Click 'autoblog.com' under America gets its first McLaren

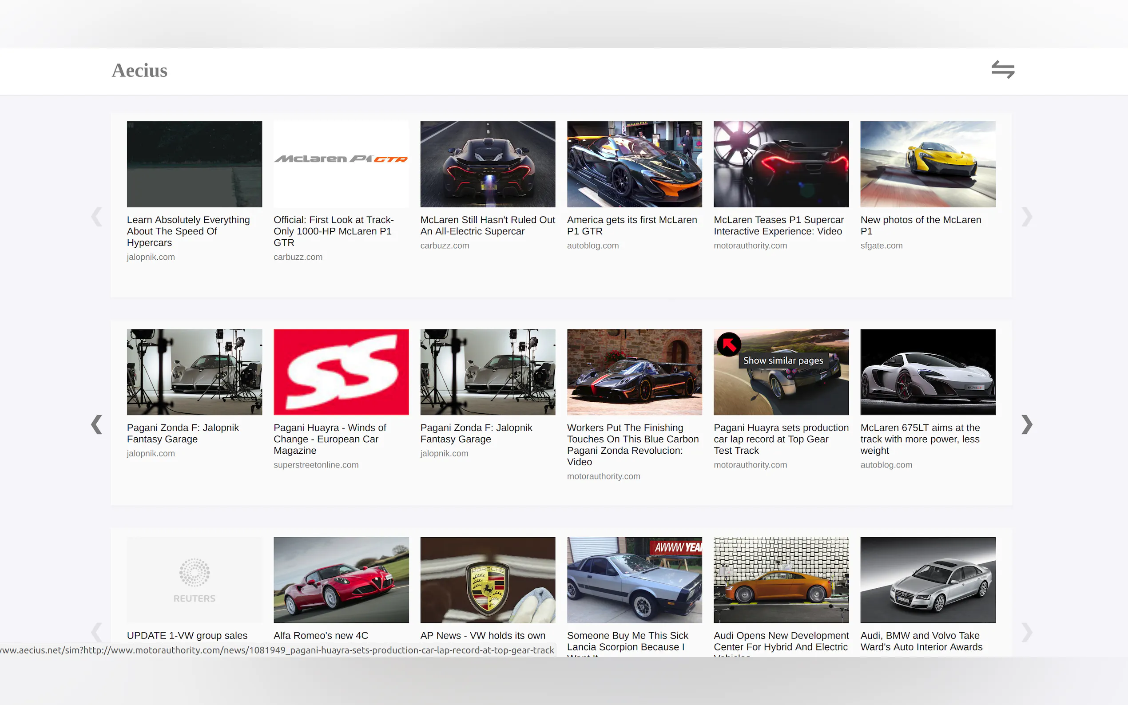(593, 246)
